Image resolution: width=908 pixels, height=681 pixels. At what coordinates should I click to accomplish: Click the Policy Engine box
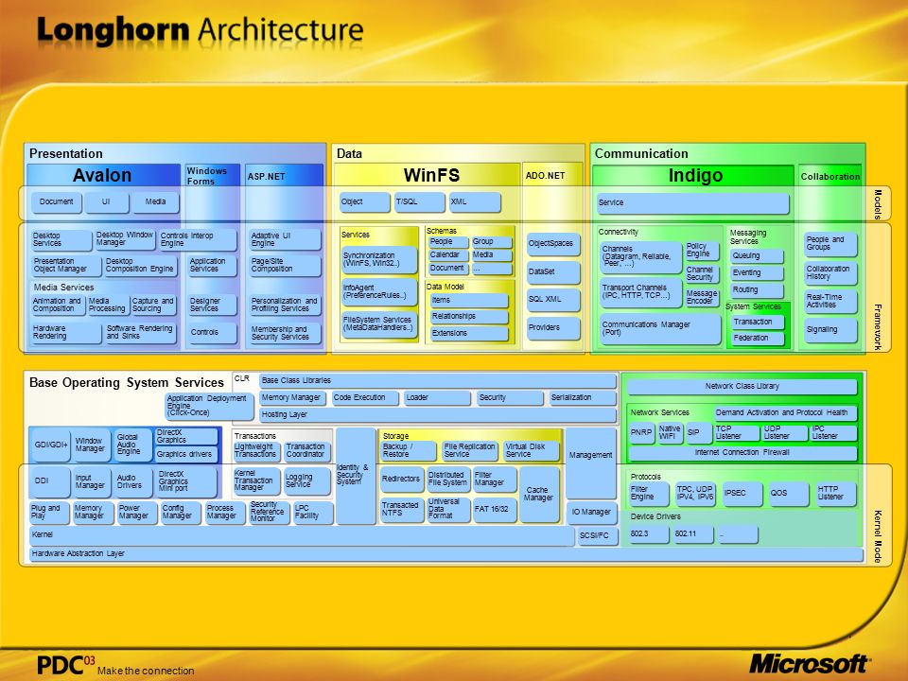(702, 251)
